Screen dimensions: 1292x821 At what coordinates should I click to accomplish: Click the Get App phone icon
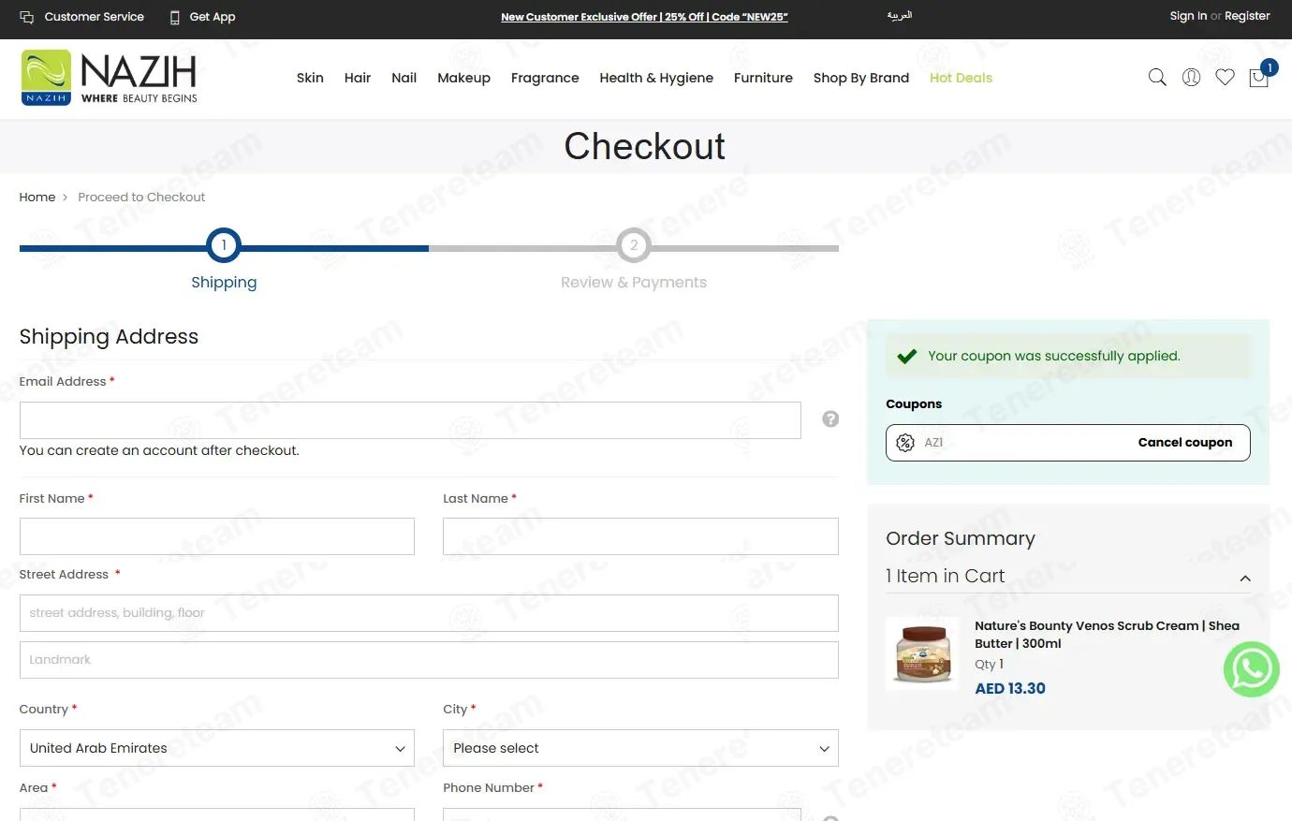click(x=174, y=17)
